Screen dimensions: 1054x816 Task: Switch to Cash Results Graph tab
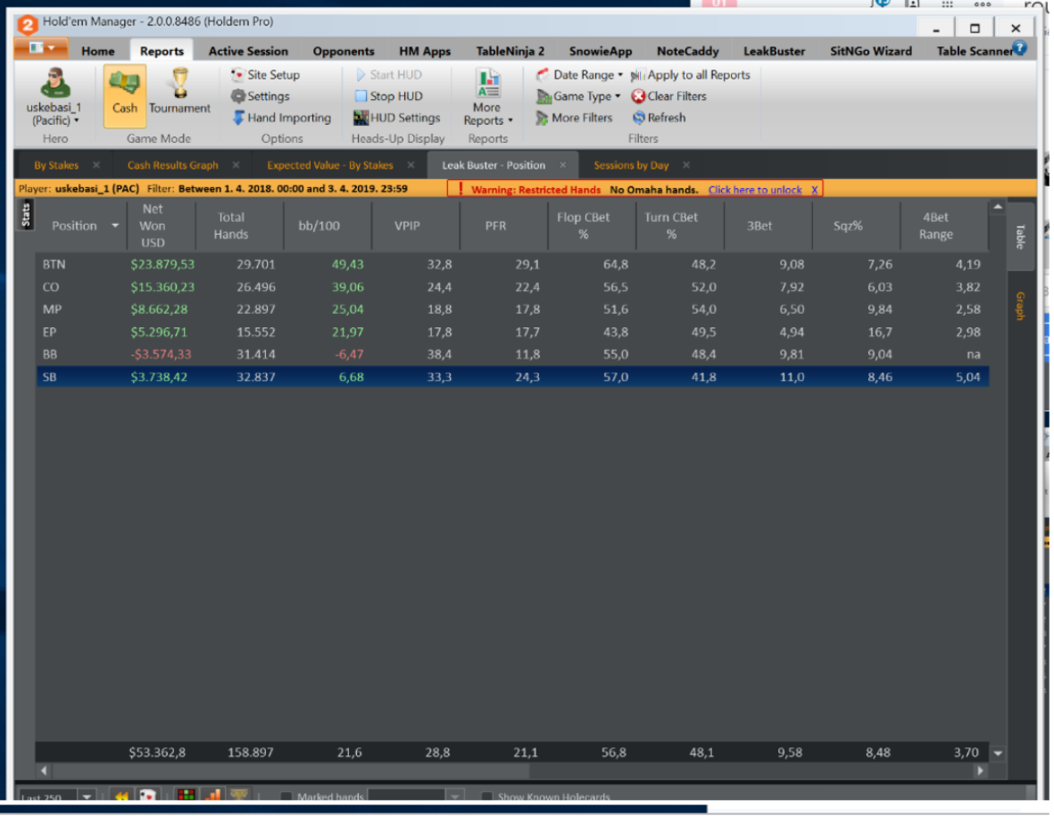click(173, 165)
